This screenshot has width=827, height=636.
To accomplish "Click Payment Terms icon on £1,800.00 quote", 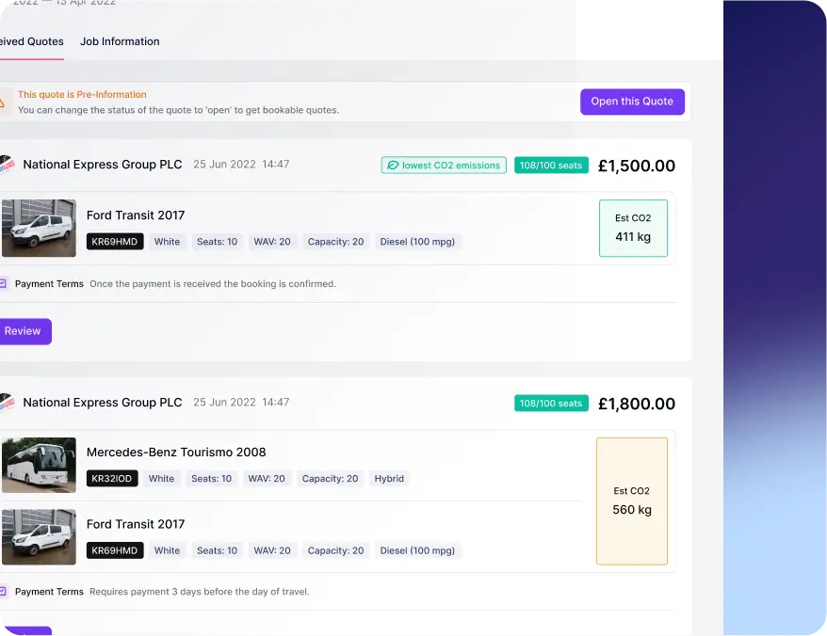I will [x=3, y=592].
